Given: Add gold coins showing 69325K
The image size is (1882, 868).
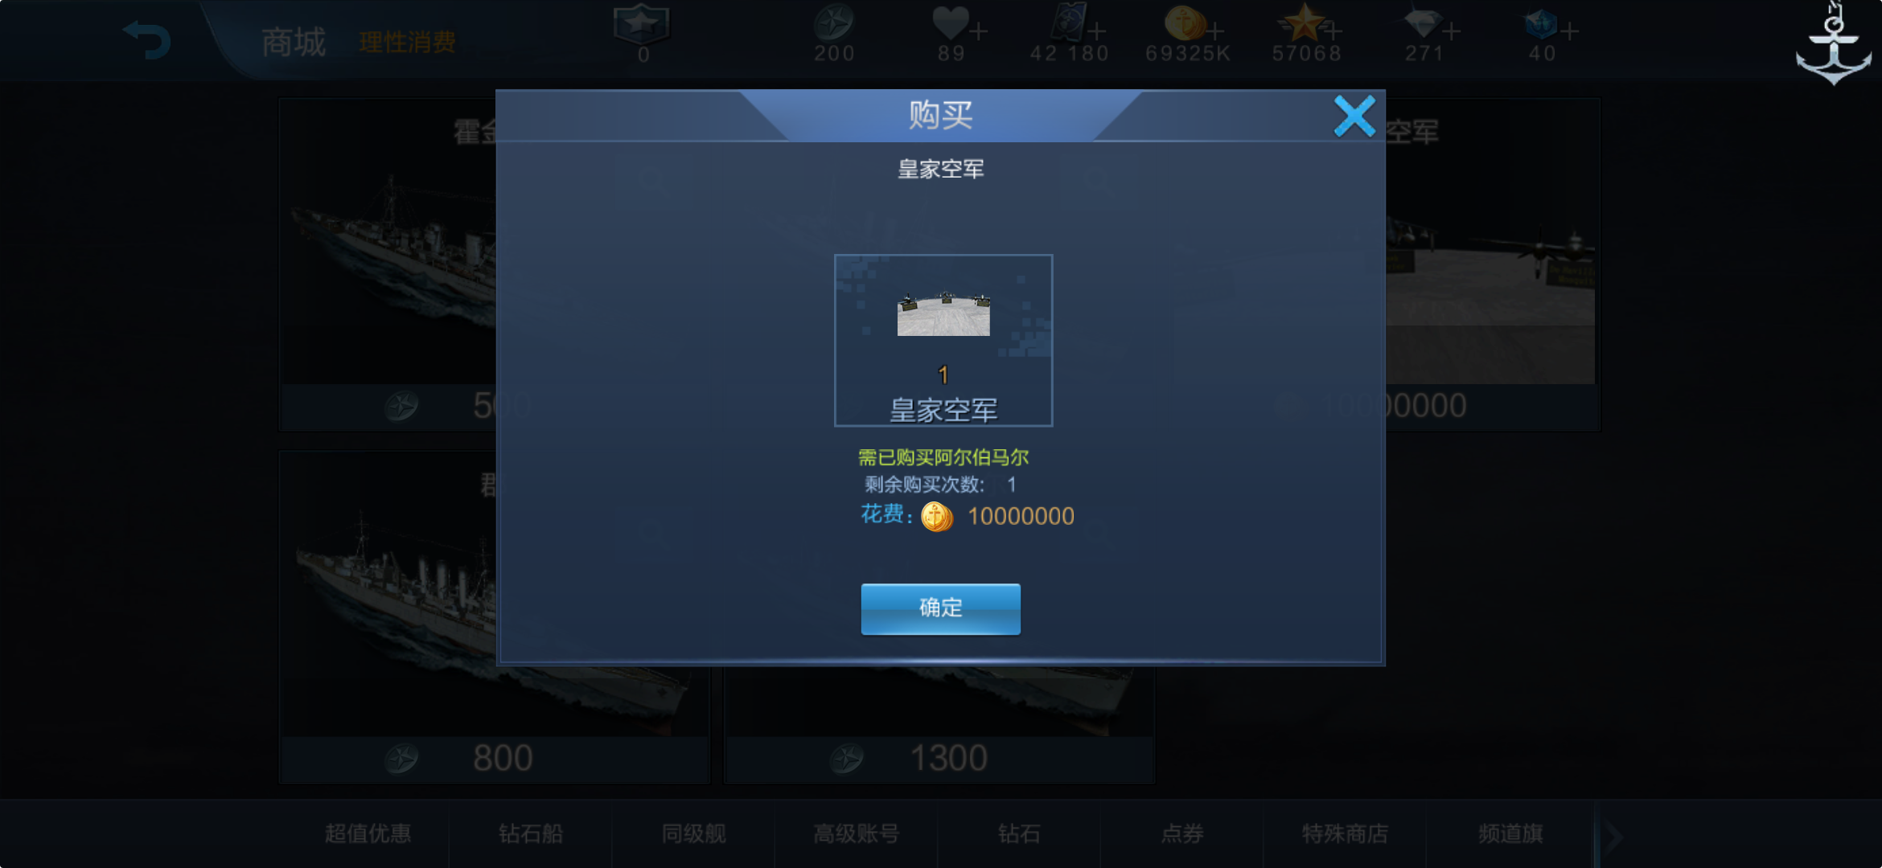Looking at the screenshot, I should coord(1215,32).
